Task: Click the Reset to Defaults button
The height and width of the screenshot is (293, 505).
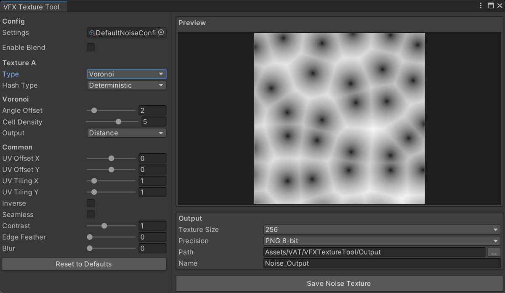Action: coord(84,264)
